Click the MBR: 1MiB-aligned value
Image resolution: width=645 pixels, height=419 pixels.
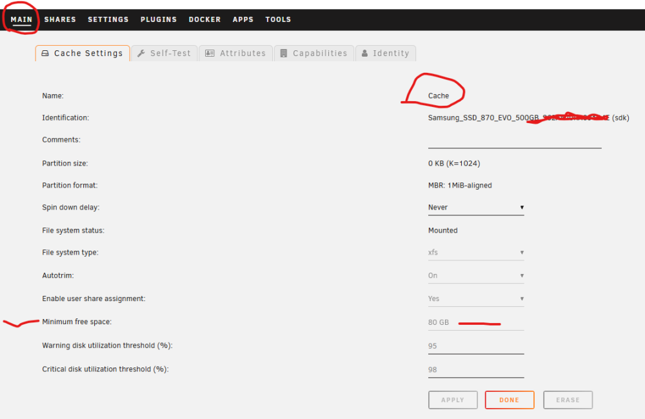tap(460, 186)
